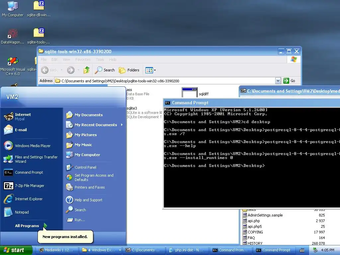Switch to 7-Zip C:\Documents taskbar button
The width and height of the screenshot is (340, 255).
(143, 250)
